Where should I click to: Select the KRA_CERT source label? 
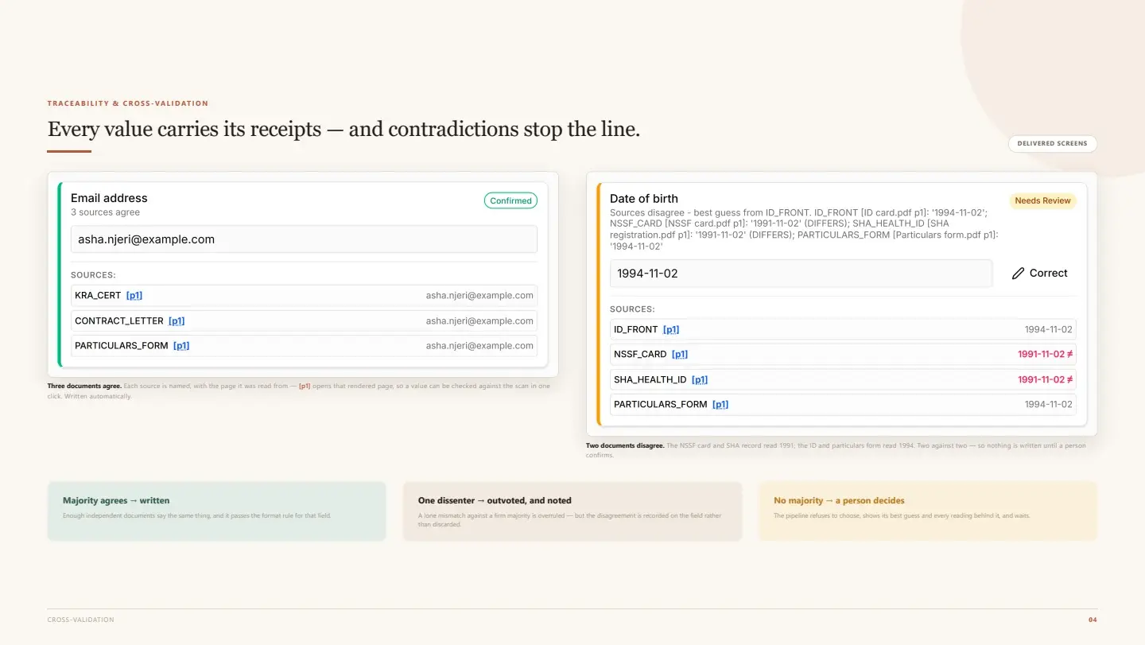coord(98,295)
